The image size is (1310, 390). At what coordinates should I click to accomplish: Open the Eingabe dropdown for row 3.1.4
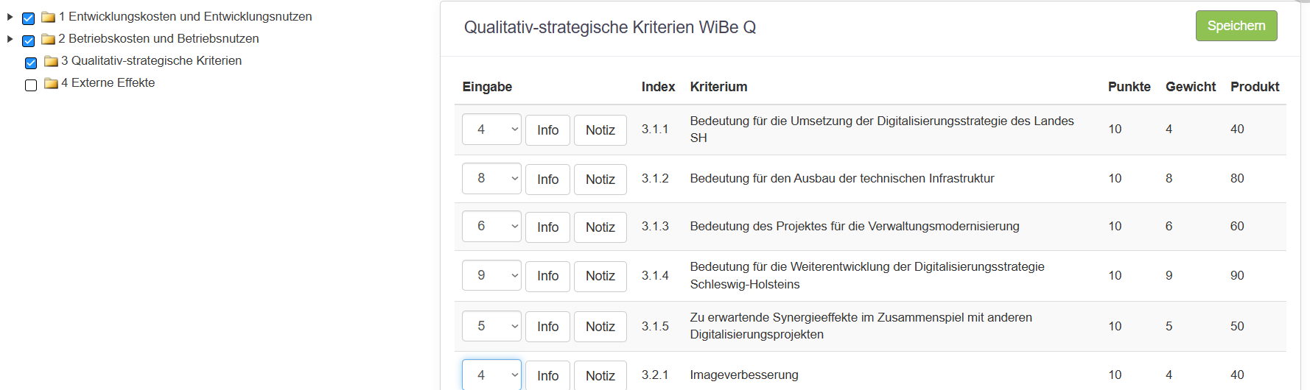pyautogui.click(x=491, y=275)
